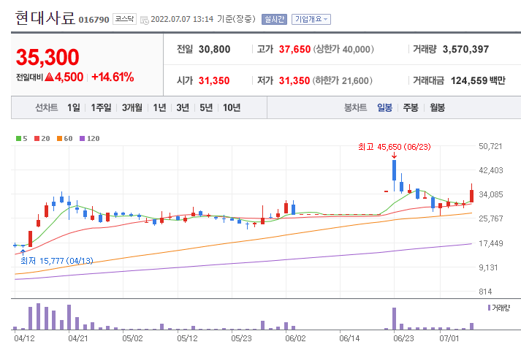Click the tallest volume bar near 06/23

[x=394, y=319]
